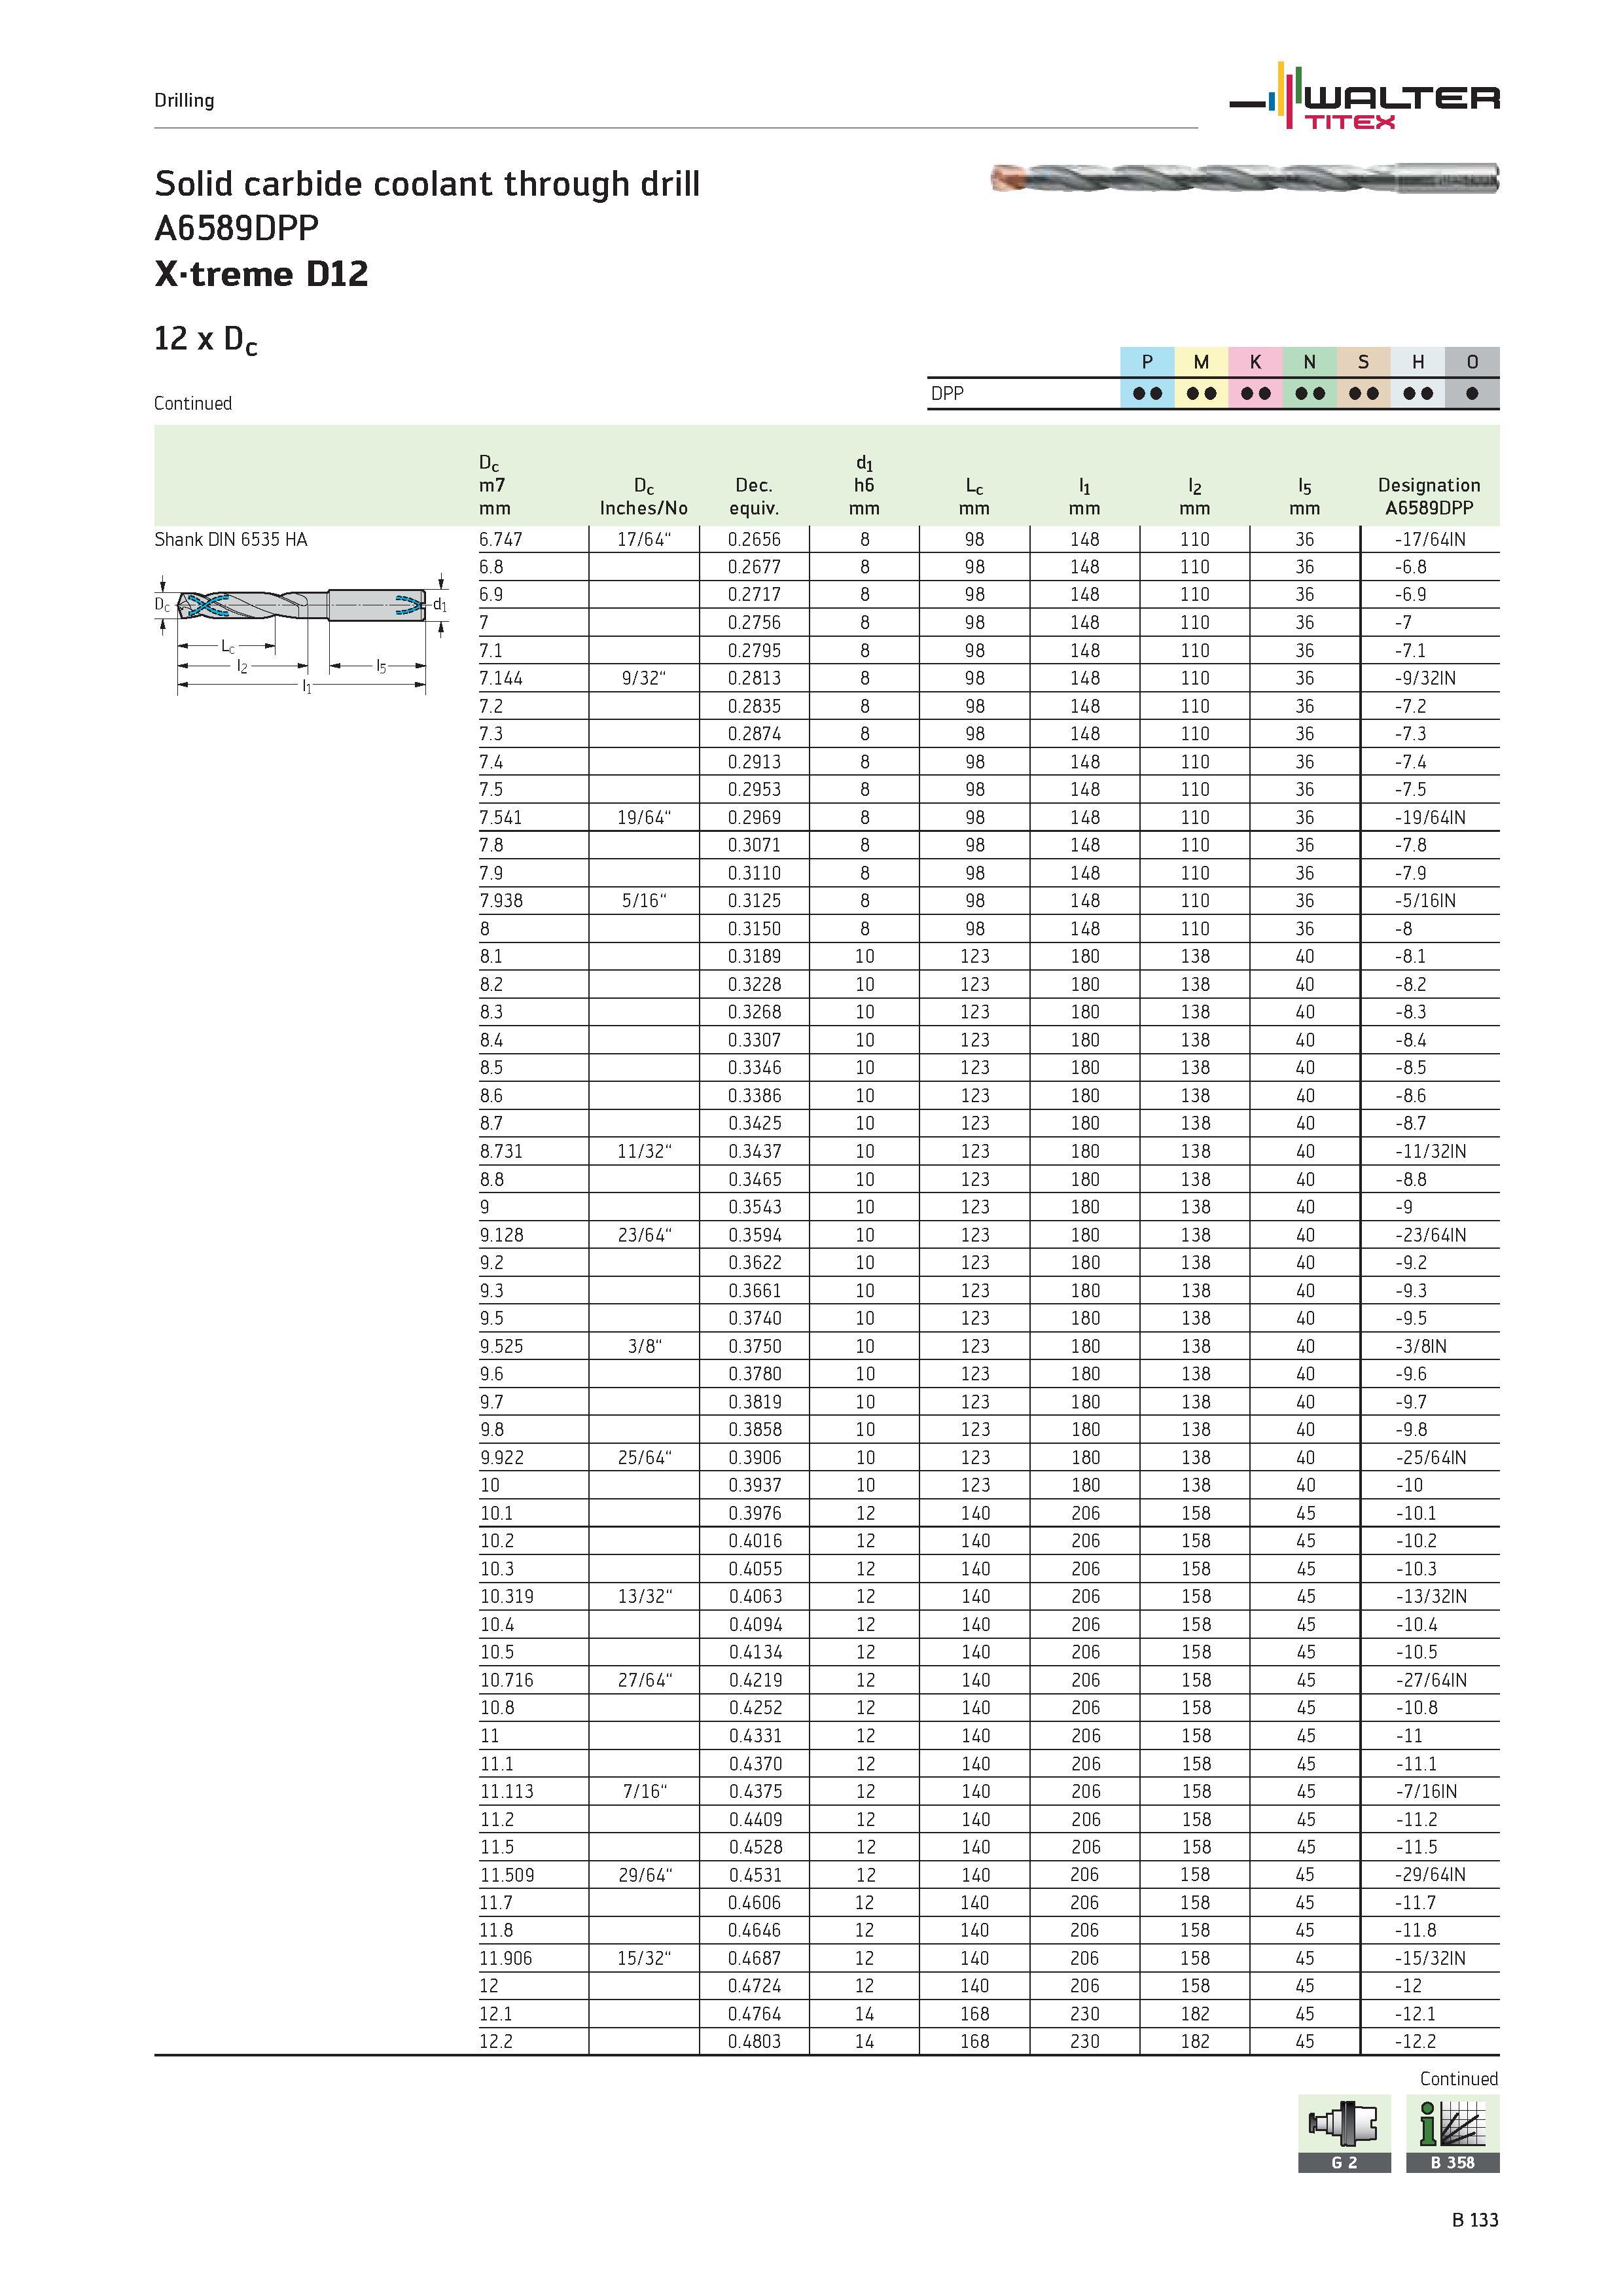Click the inch size 23/64"
The image size is (1623, 2296).
coord(644,1236)
